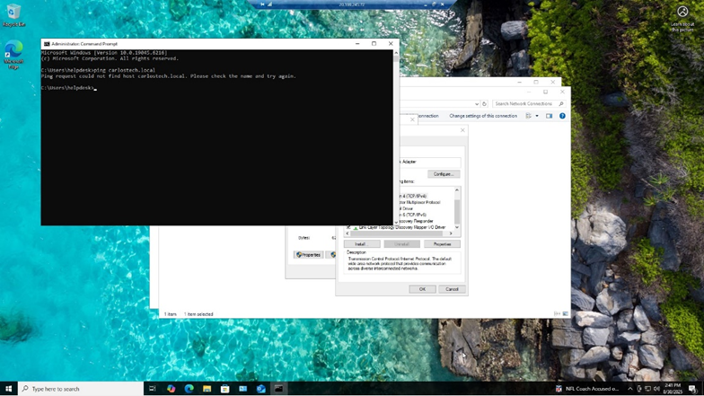The image size is (704, 396).
Task: Select Internet Protocol Version 4 (TCP/IPv4) item
Action: (411, 196)
